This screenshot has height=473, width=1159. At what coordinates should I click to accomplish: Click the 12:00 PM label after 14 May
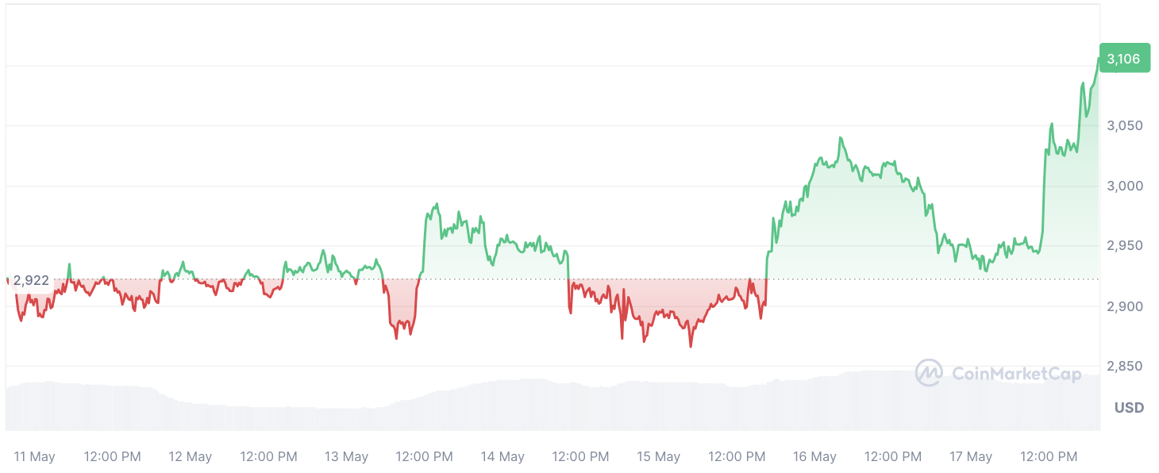coord(580,456)
